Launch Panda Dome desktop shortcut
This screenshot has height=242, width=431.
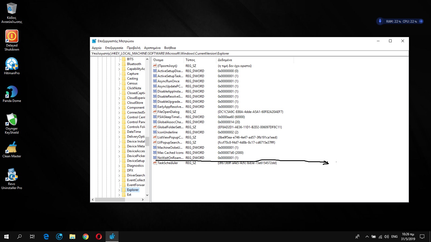pos(12,94)
